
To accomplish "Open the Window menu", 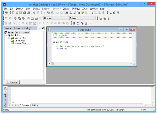I will [x=93, y=9].
